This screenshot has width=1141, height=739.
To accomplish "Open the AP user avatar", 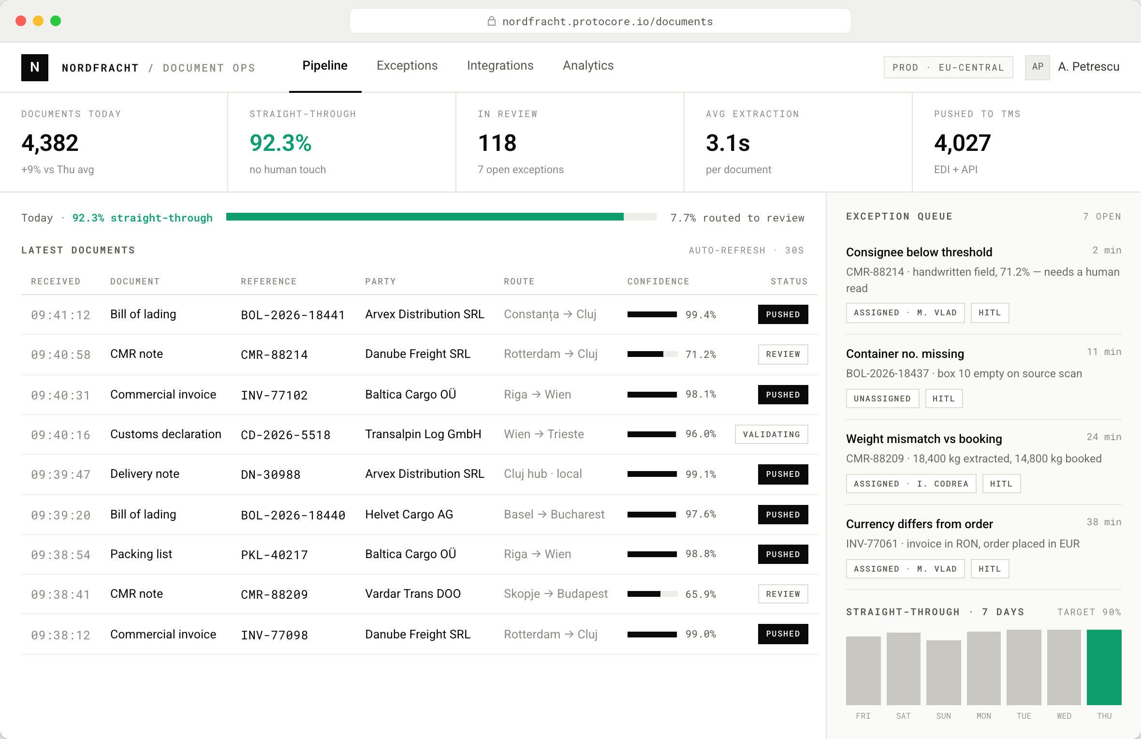I will (1037, 67).
